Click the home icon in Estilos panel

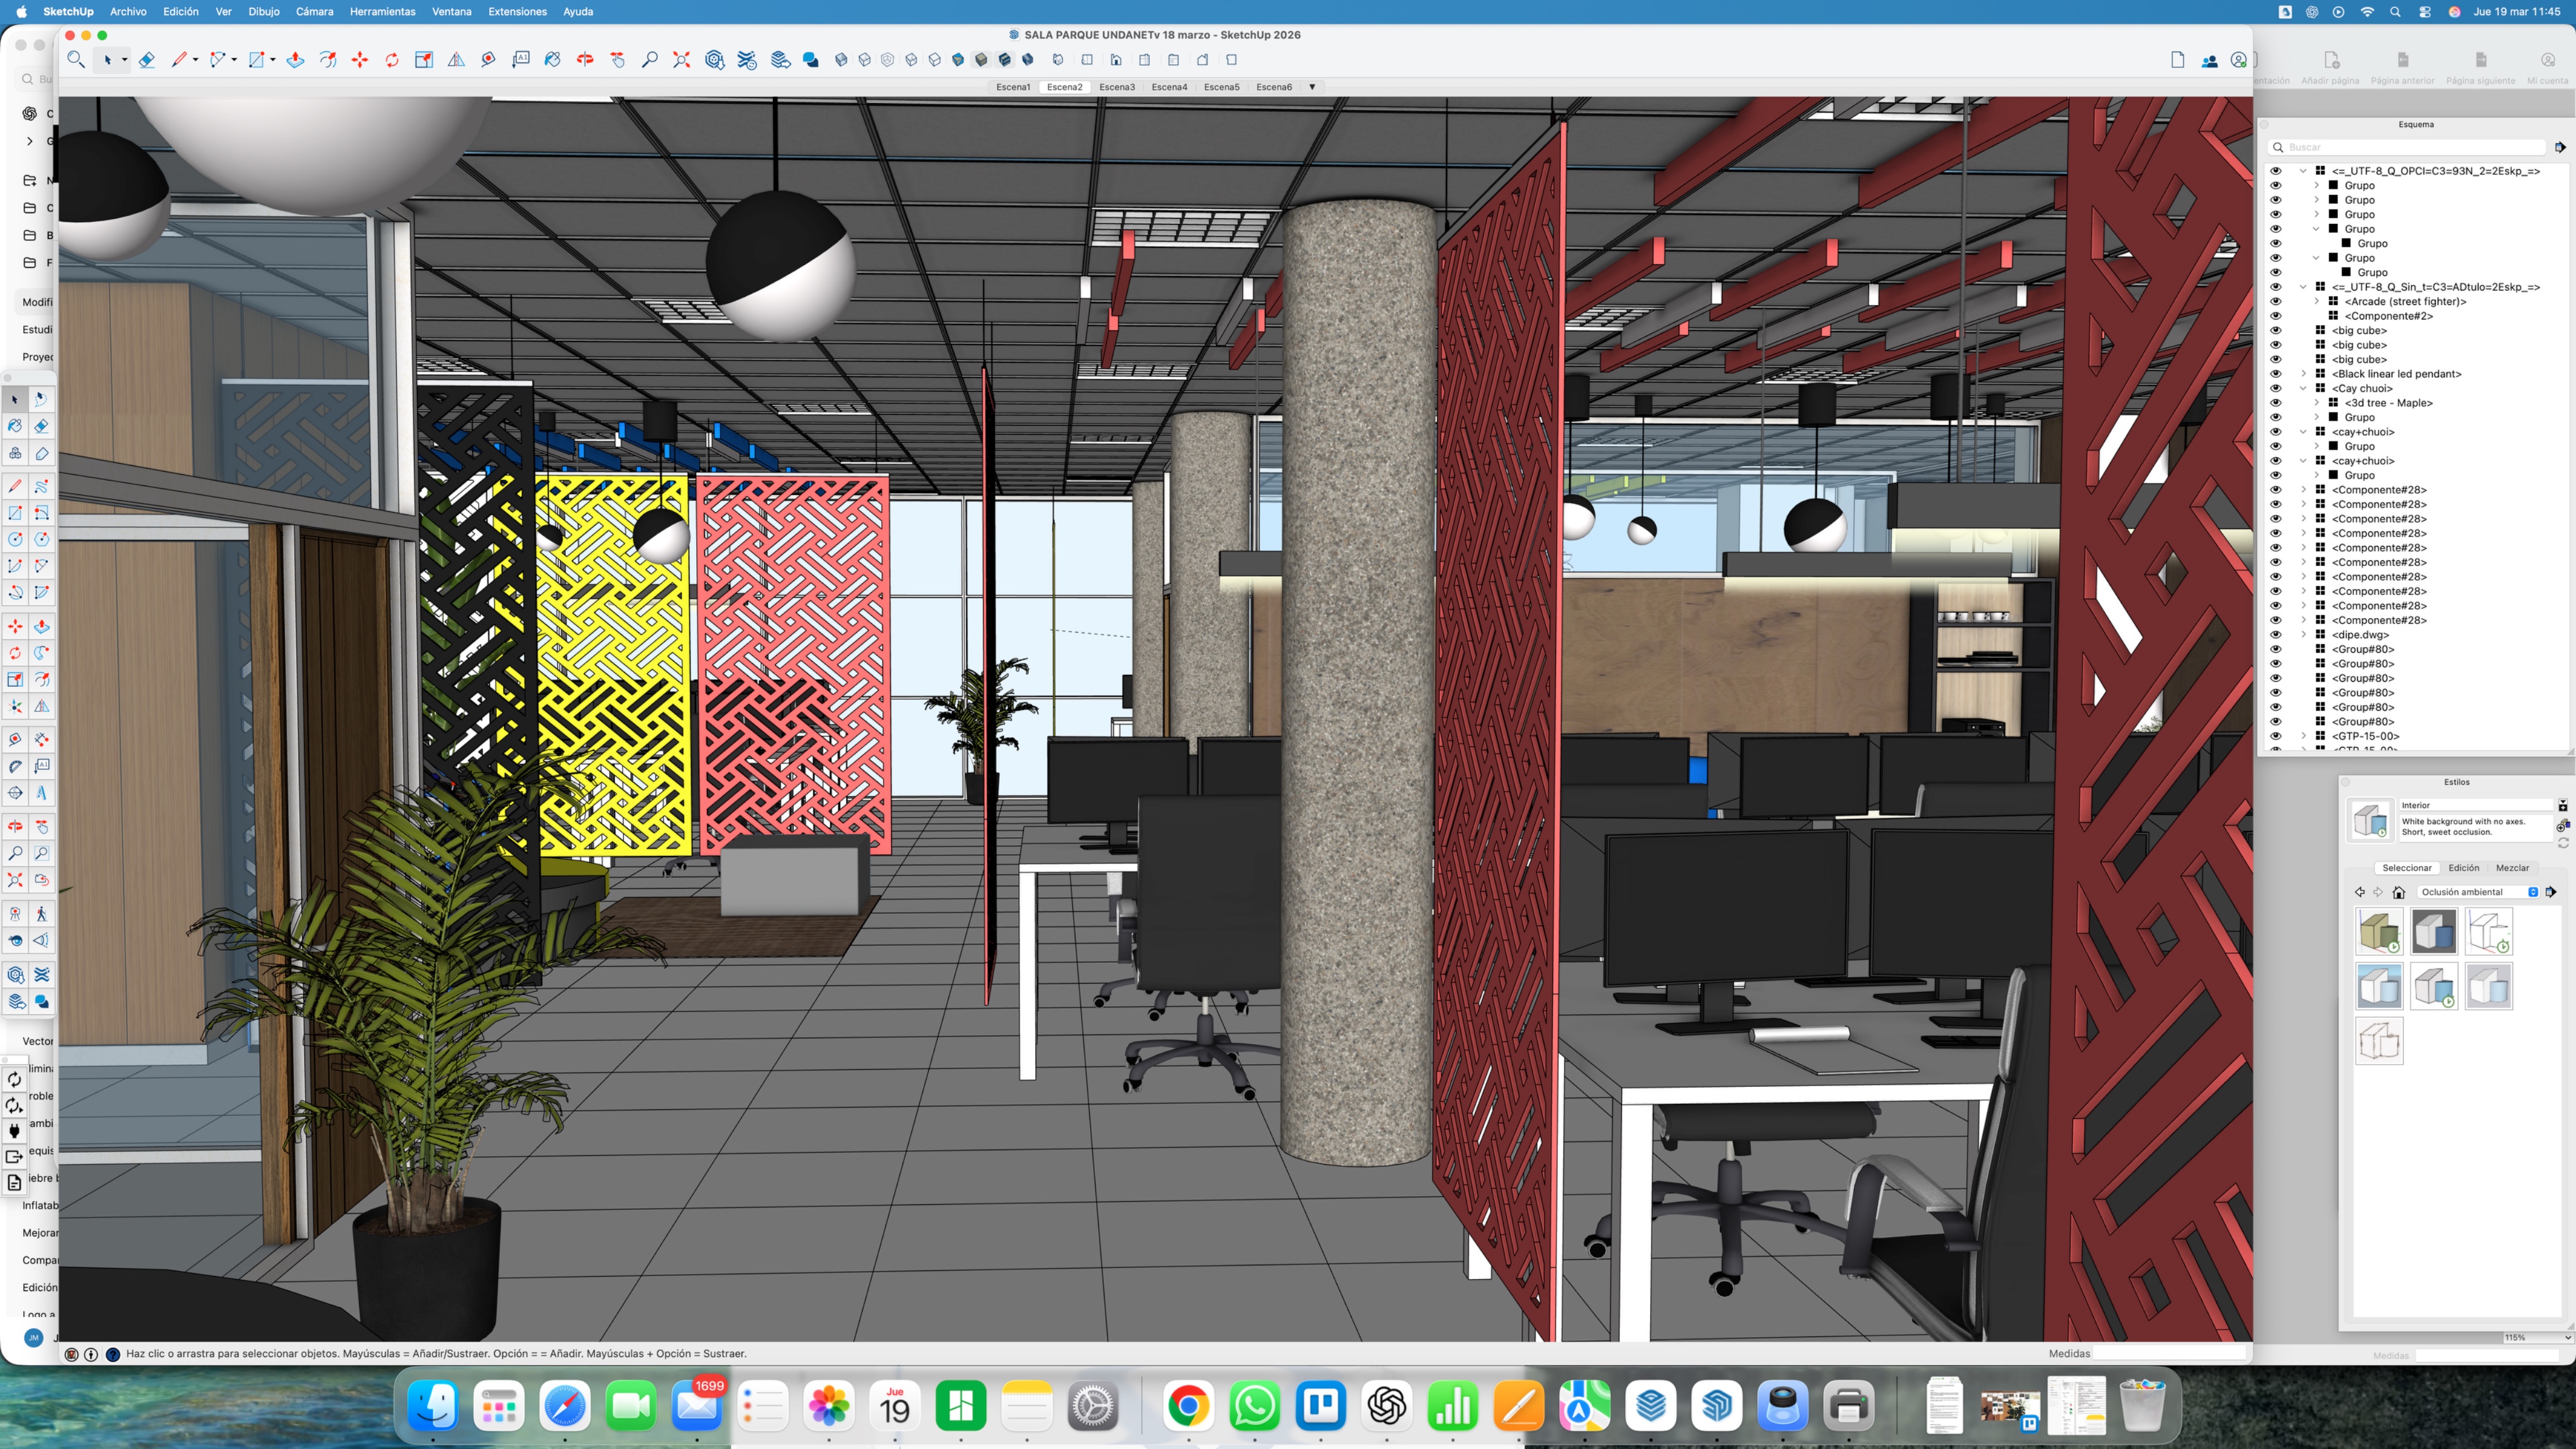(2398, 892)
